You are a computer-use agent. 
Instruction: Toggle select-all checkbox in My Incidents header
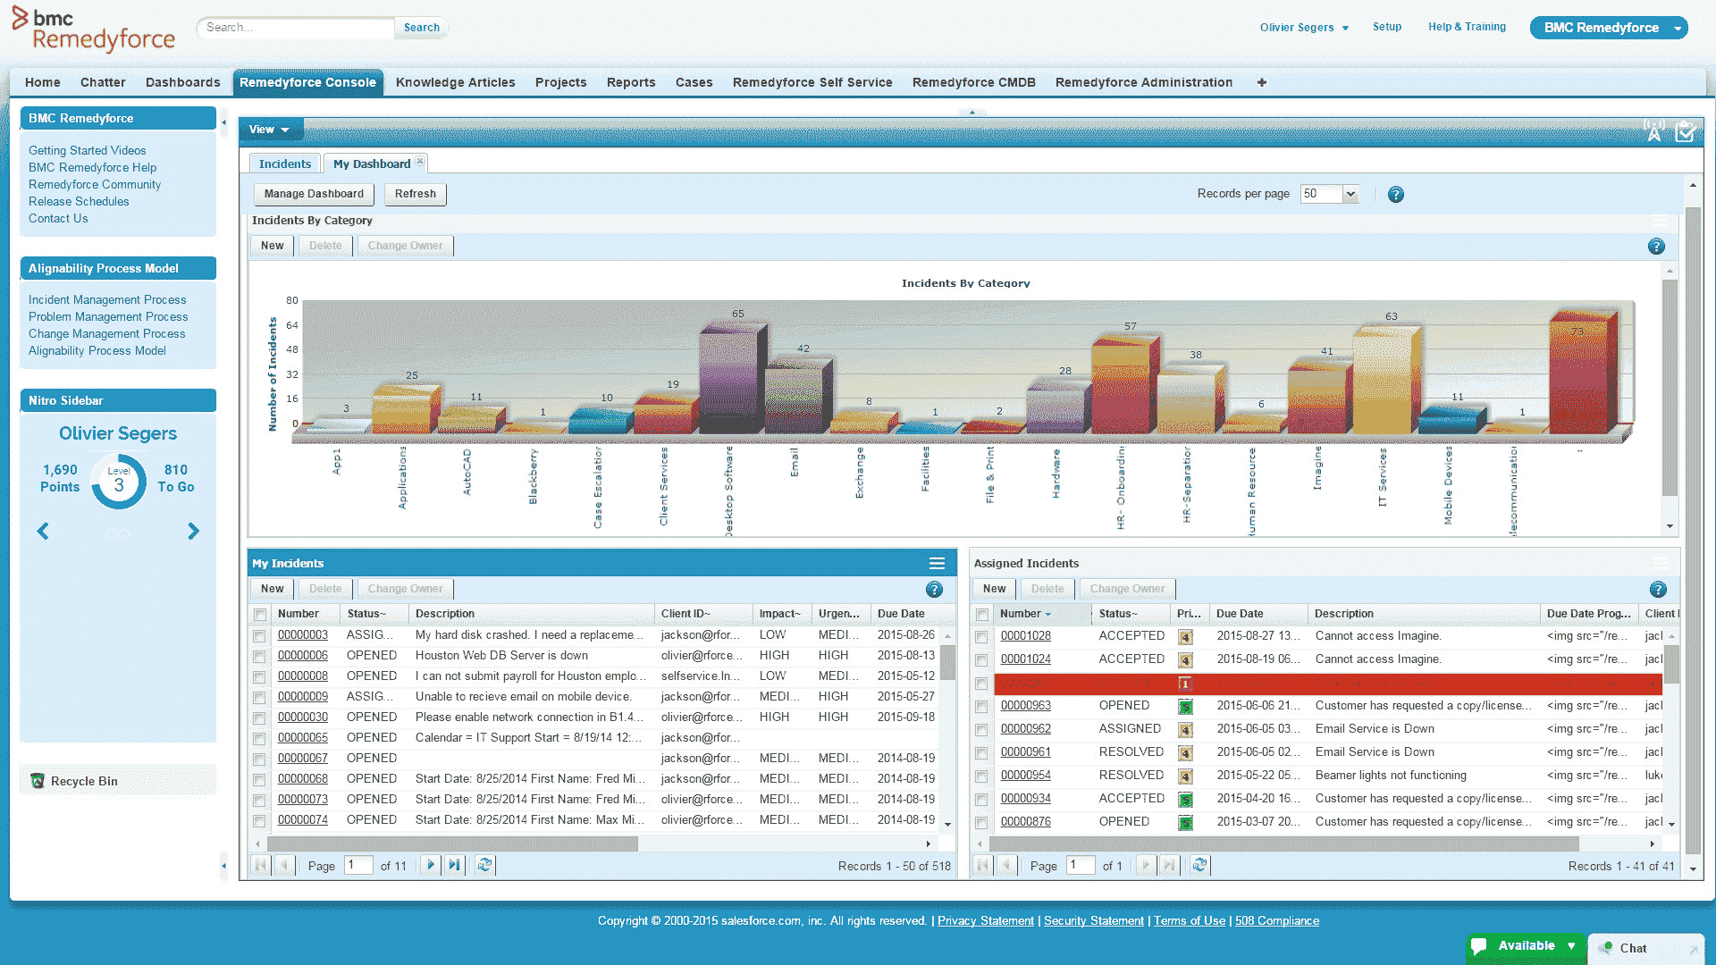pos(259,615)
